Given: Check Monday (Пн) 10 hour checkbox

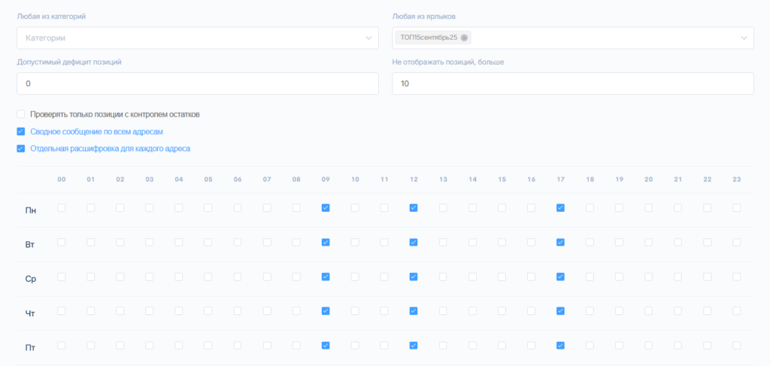Looking at the screenshot, I should (x=355, y=207).
